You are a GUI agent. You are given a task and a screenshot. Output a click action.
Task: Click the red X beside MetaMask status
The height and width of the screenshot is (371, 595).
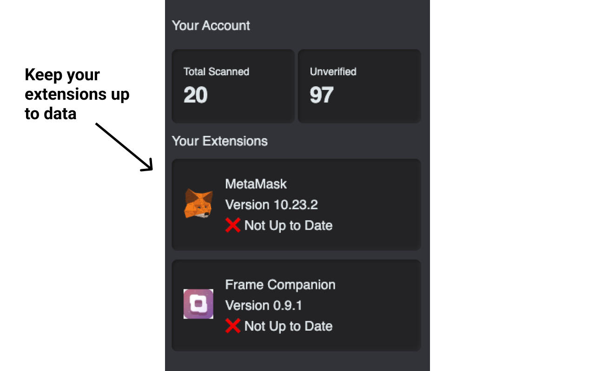coord(233,225)
